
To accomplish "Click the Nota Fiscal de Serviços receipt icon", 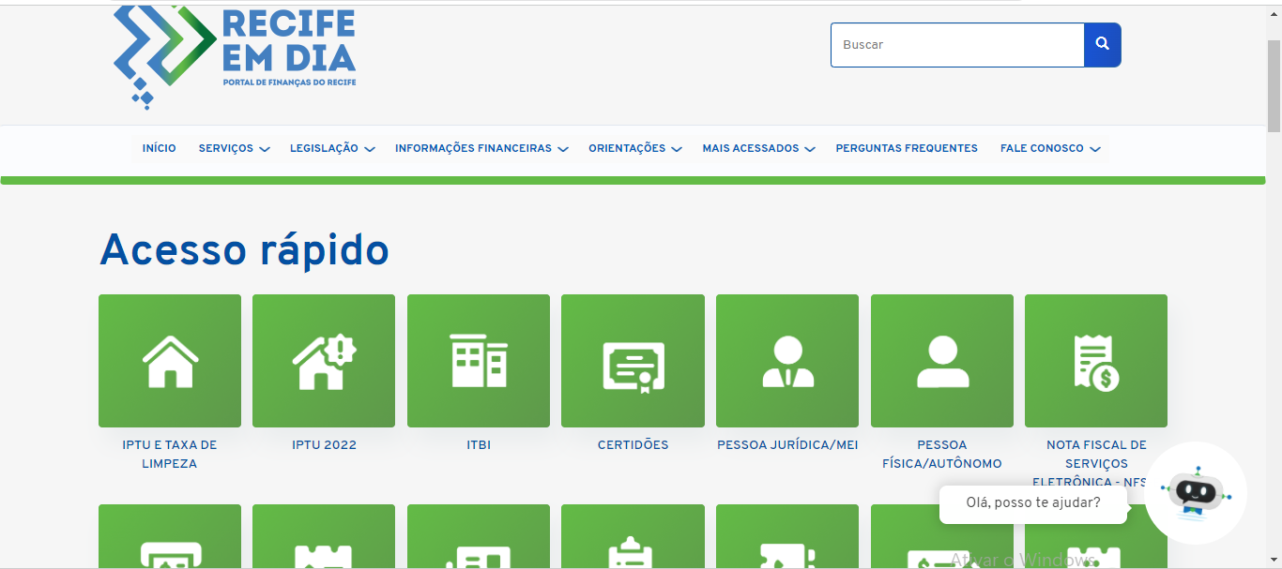I will click(x=1095, y=361).
